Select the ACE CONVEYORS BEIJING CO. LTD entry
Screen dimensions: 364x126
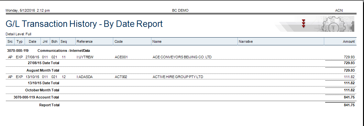click(182, 57)
